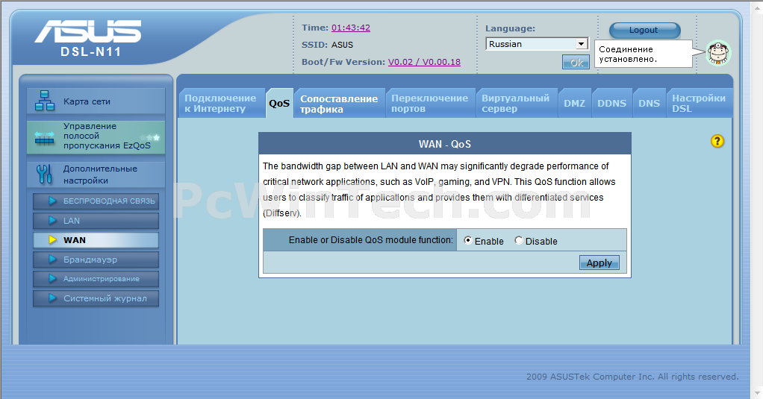The height and width of the screenshot is (399, 763).
Task: Click the yellow question mark help icon
Action: click(x=717, y=141)
